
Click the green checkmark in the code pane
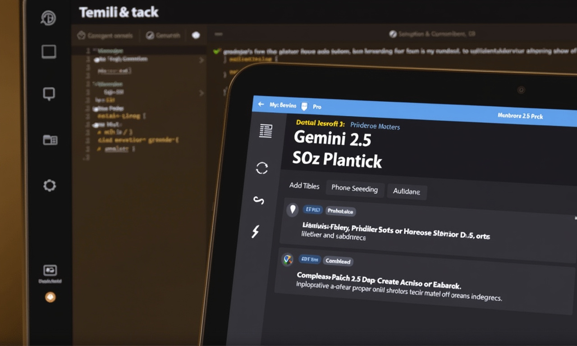pos(217,51)
